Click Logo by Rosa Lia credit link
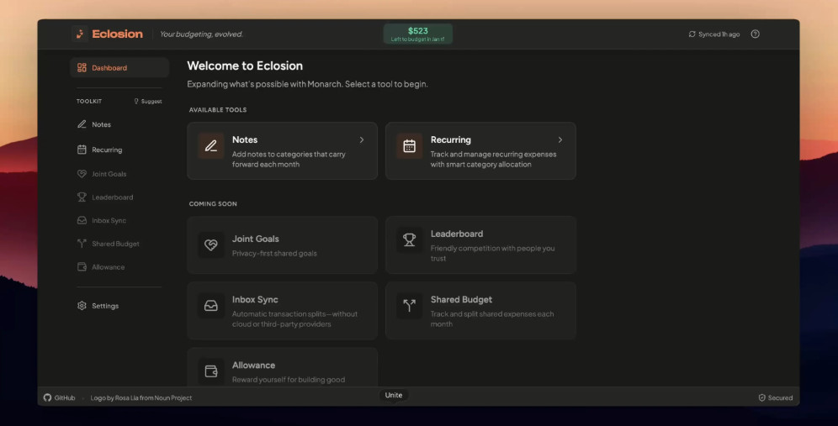This screenshot has height=426, width=838. 141,397
